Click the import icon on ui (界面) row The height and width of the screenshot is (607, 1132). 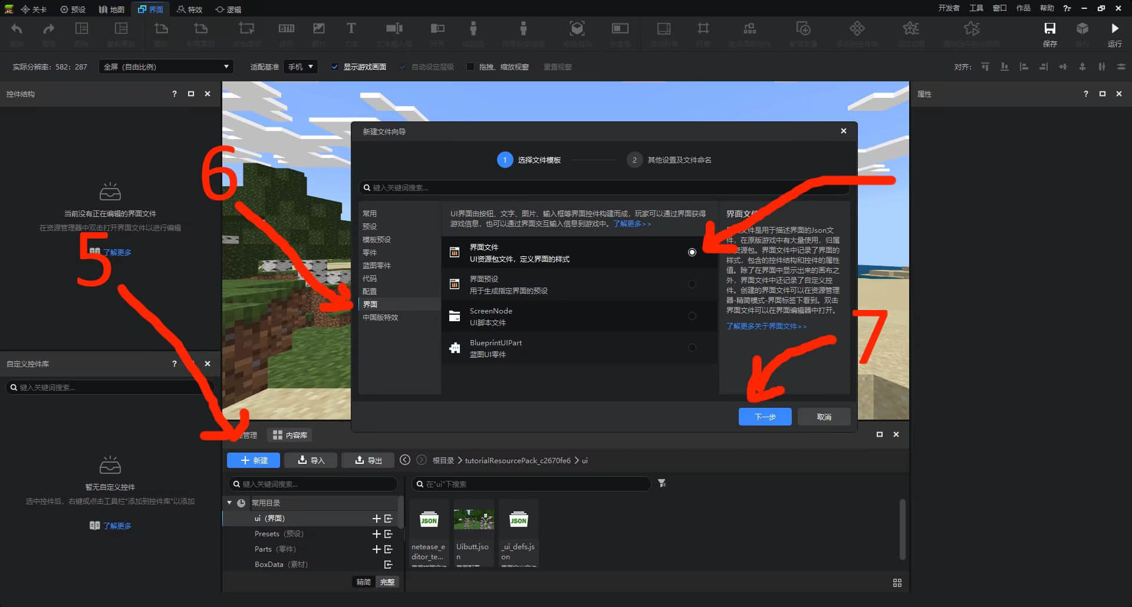click(x=389, y=519)
